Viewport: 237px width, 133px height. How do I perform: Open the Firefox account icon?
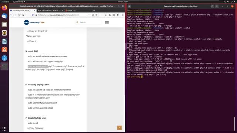[118, 15]
